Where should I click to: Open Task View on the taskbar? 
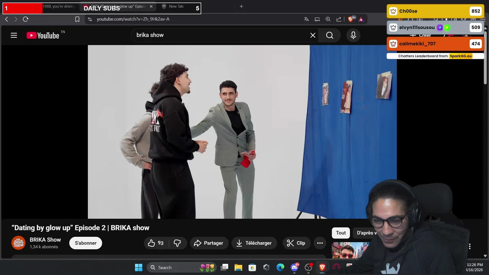click(x=225, y=267)
